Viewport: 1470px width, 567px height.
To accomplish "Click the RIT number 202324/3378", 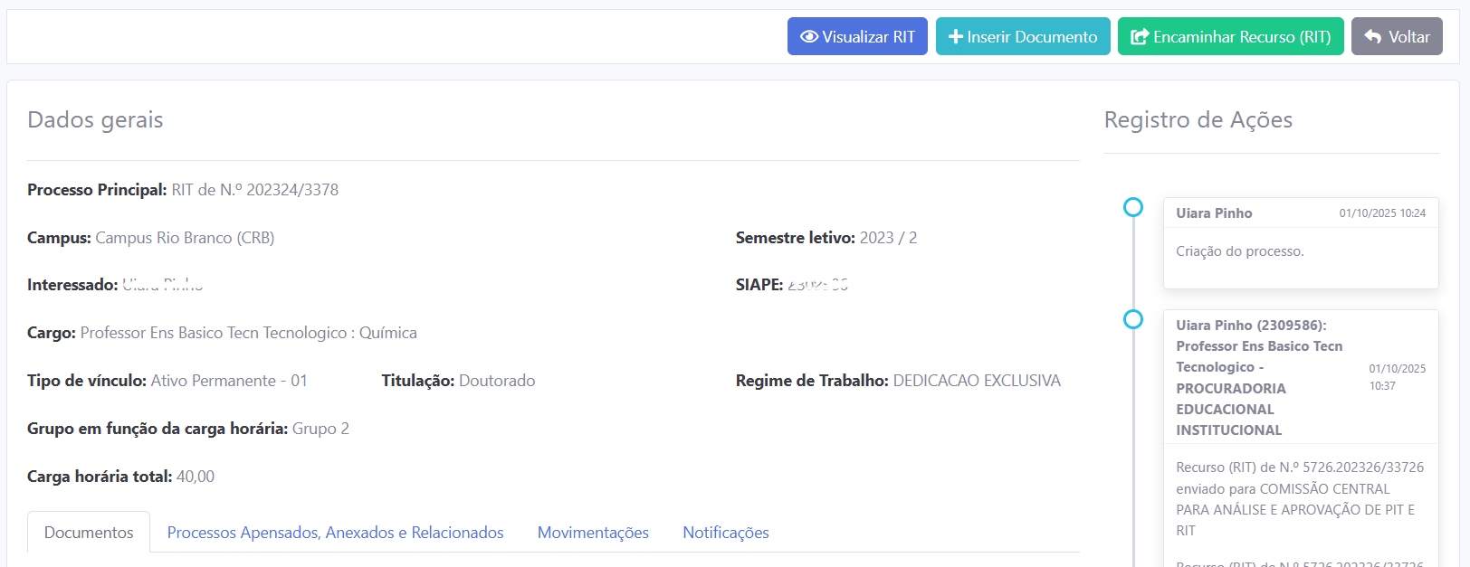I will (x=292, y=190).
